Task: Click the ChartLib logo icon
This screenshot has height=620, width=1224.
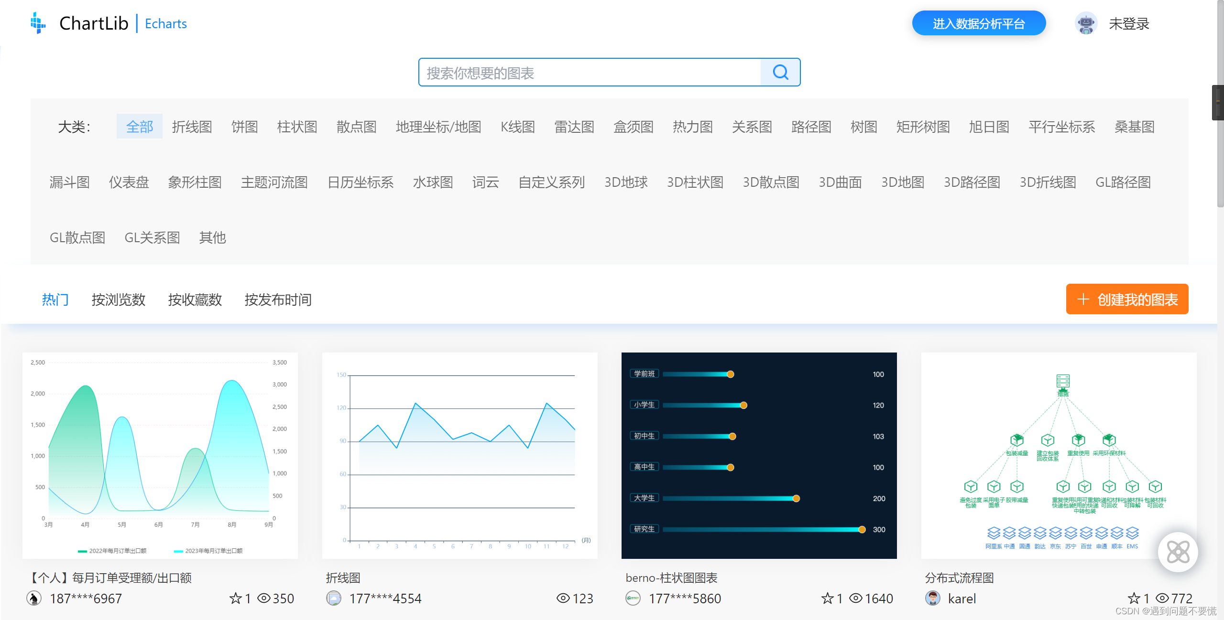Action: (38, 23)
